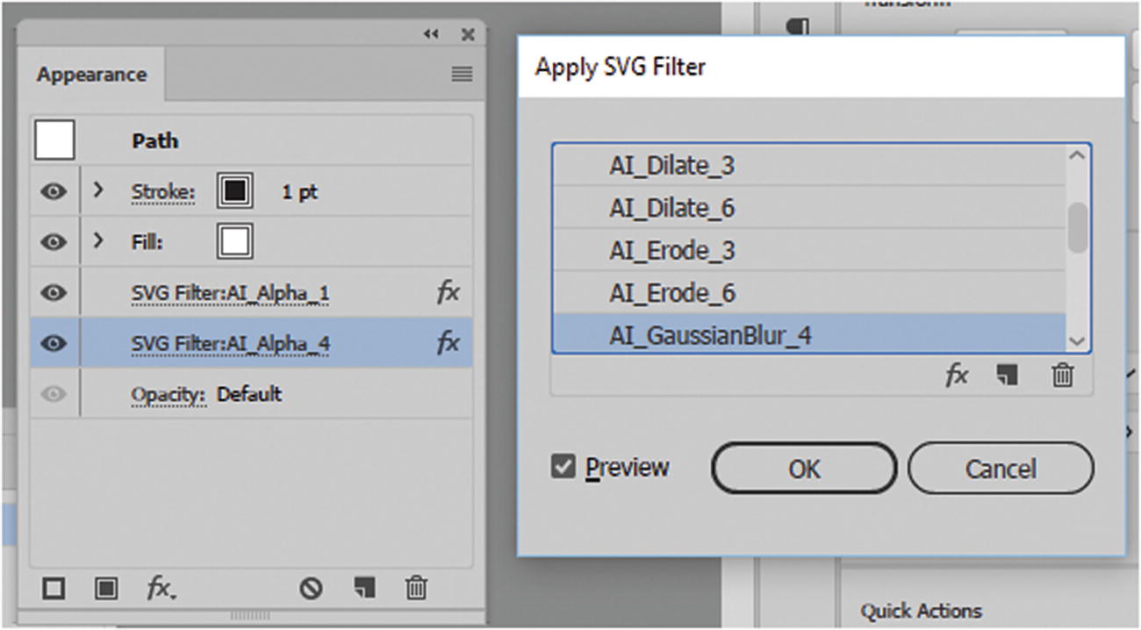Image resolution: width=1141 pixels, height=630 pixels.
Task: Open the Appearance panel hamburger menu
Action: (x=462, y=75)
